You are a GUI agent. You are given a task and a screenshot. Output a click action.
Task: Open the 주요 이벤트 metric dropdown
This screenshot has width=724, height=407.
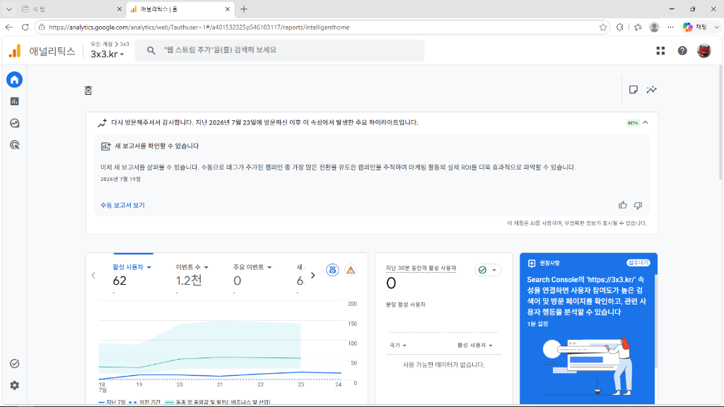coord(252,267)
